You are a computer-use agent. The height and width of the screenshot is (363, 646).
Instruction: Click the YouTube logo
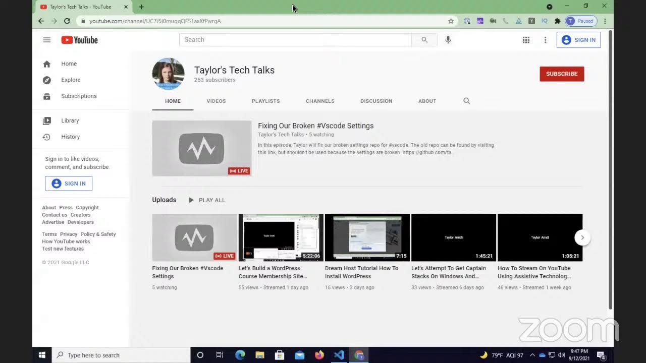pos(79,40)
